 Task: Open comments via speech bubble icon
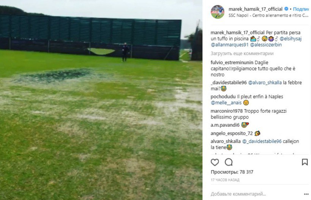click(229, 162)
